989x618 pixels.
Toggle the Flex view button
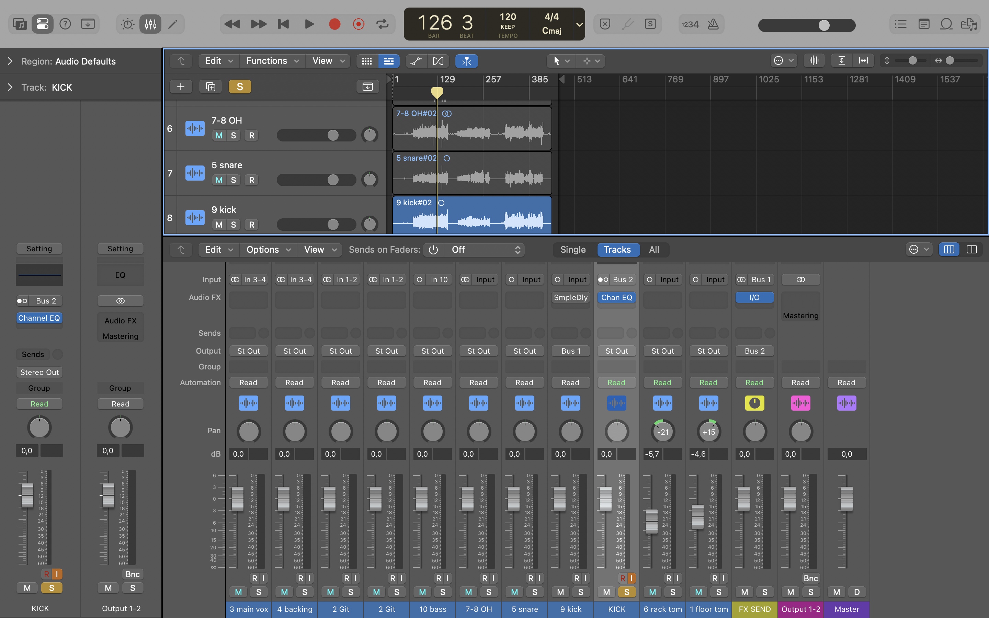click(x=438, y=61)
